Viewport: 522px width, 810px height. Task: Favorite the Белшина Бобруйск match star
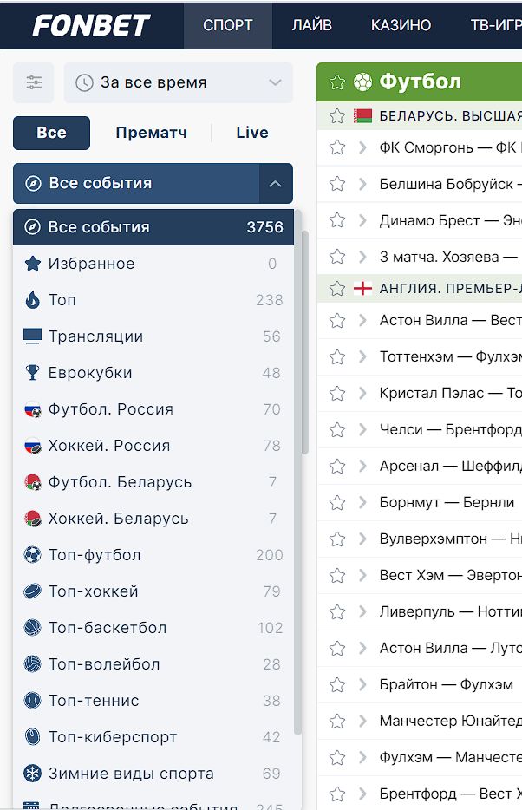click(x=337, y=184)
